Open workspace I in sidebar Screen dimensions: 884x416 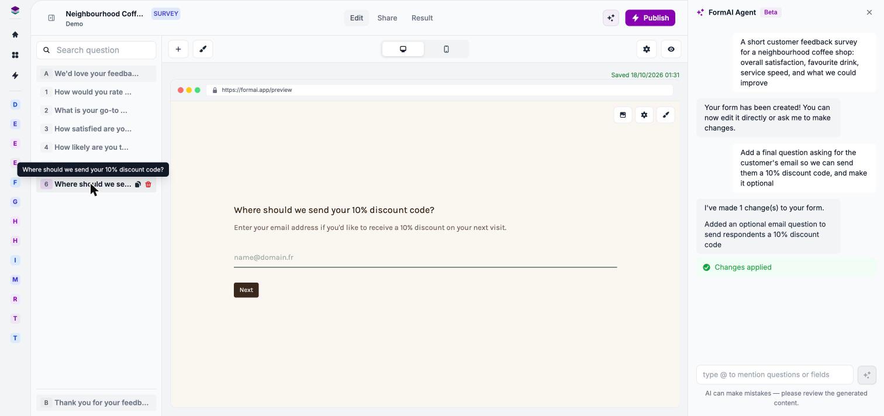[15, 260]
